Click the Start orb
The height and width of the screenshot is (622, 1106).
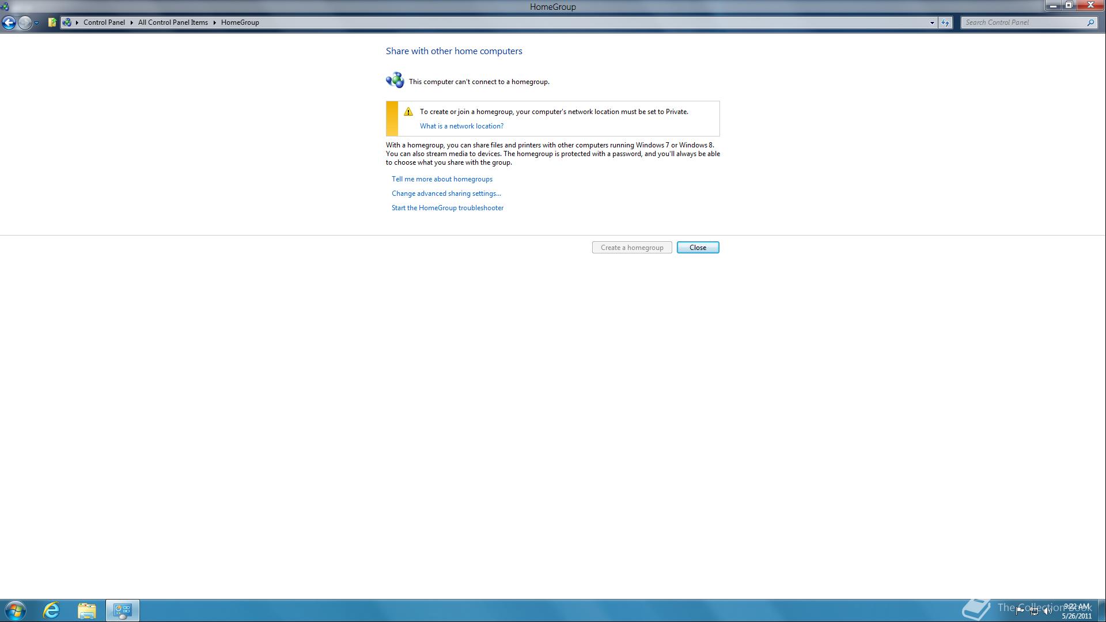(x=16, y=610)
